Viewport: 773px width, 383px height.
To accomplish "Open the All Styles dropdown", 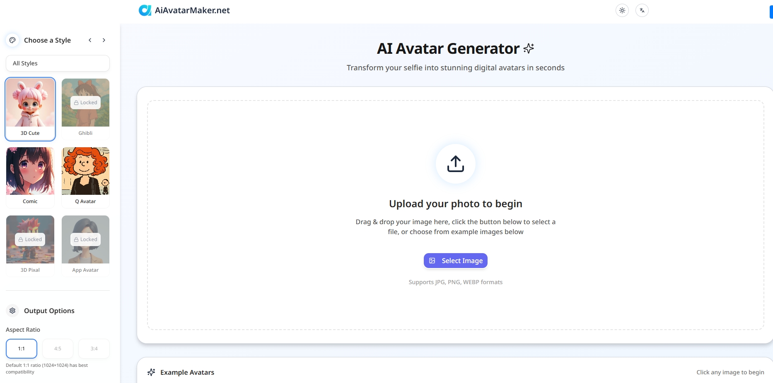I will (x=58, y=63).
